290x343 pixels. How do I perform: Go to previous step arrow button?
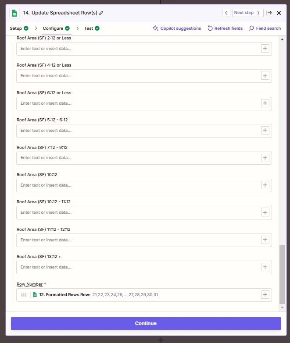226,13
